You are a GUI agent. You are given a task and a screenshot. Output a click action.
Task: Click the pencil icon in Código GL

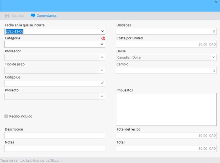click(102, 83)
